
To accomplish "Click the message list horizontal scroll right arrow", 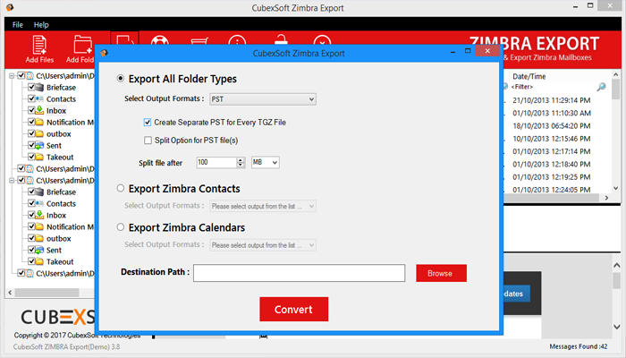I will coord(606,198).
